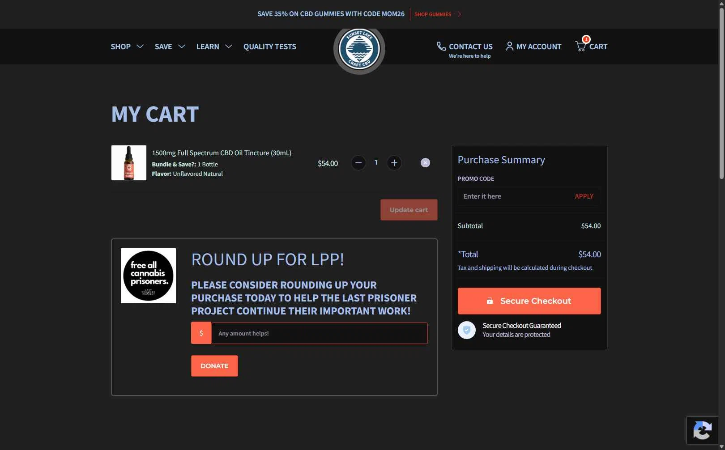Remove the CBD Oil Tincture from cart
The width and height of the screenshot is (725, 450).
(x=426, y=163)
